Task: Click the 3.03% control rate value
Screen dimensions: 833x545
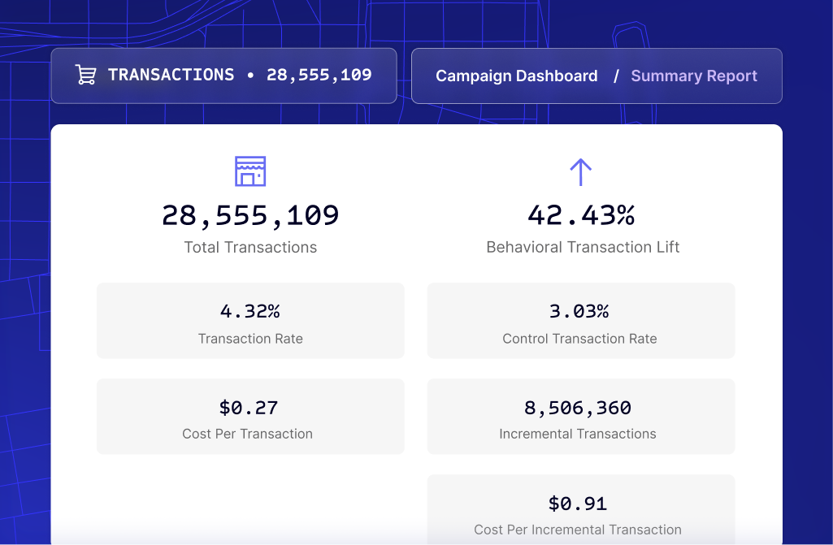Action: [x=579, y=311]
